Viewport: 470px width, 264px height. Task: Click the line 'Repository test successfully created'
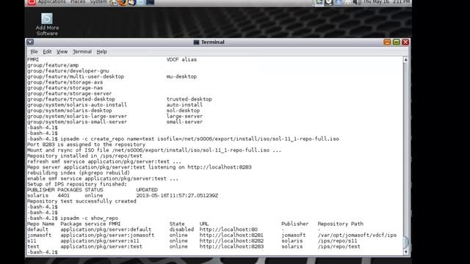click(82, 202)
